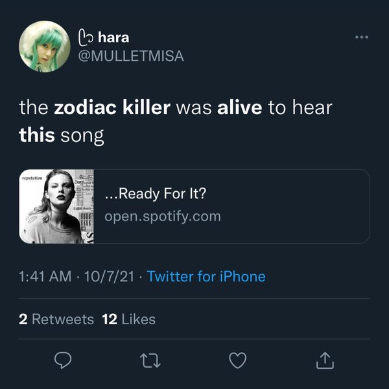Click the reply speech bubble icon

point(63,359)
